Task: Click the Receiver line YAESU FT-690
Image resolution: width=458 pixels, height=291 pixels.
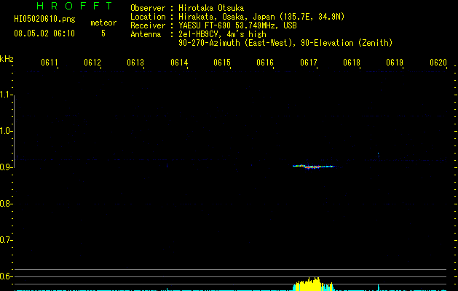Action: click(213, 25)
